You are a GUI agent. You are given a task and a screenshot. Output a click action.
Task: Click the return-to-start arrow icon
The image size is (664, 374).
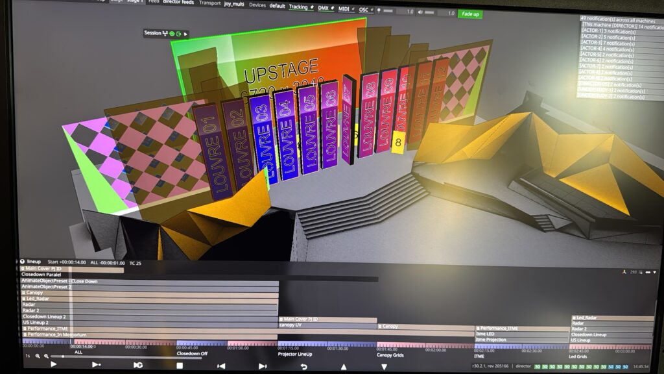(303, 366)
